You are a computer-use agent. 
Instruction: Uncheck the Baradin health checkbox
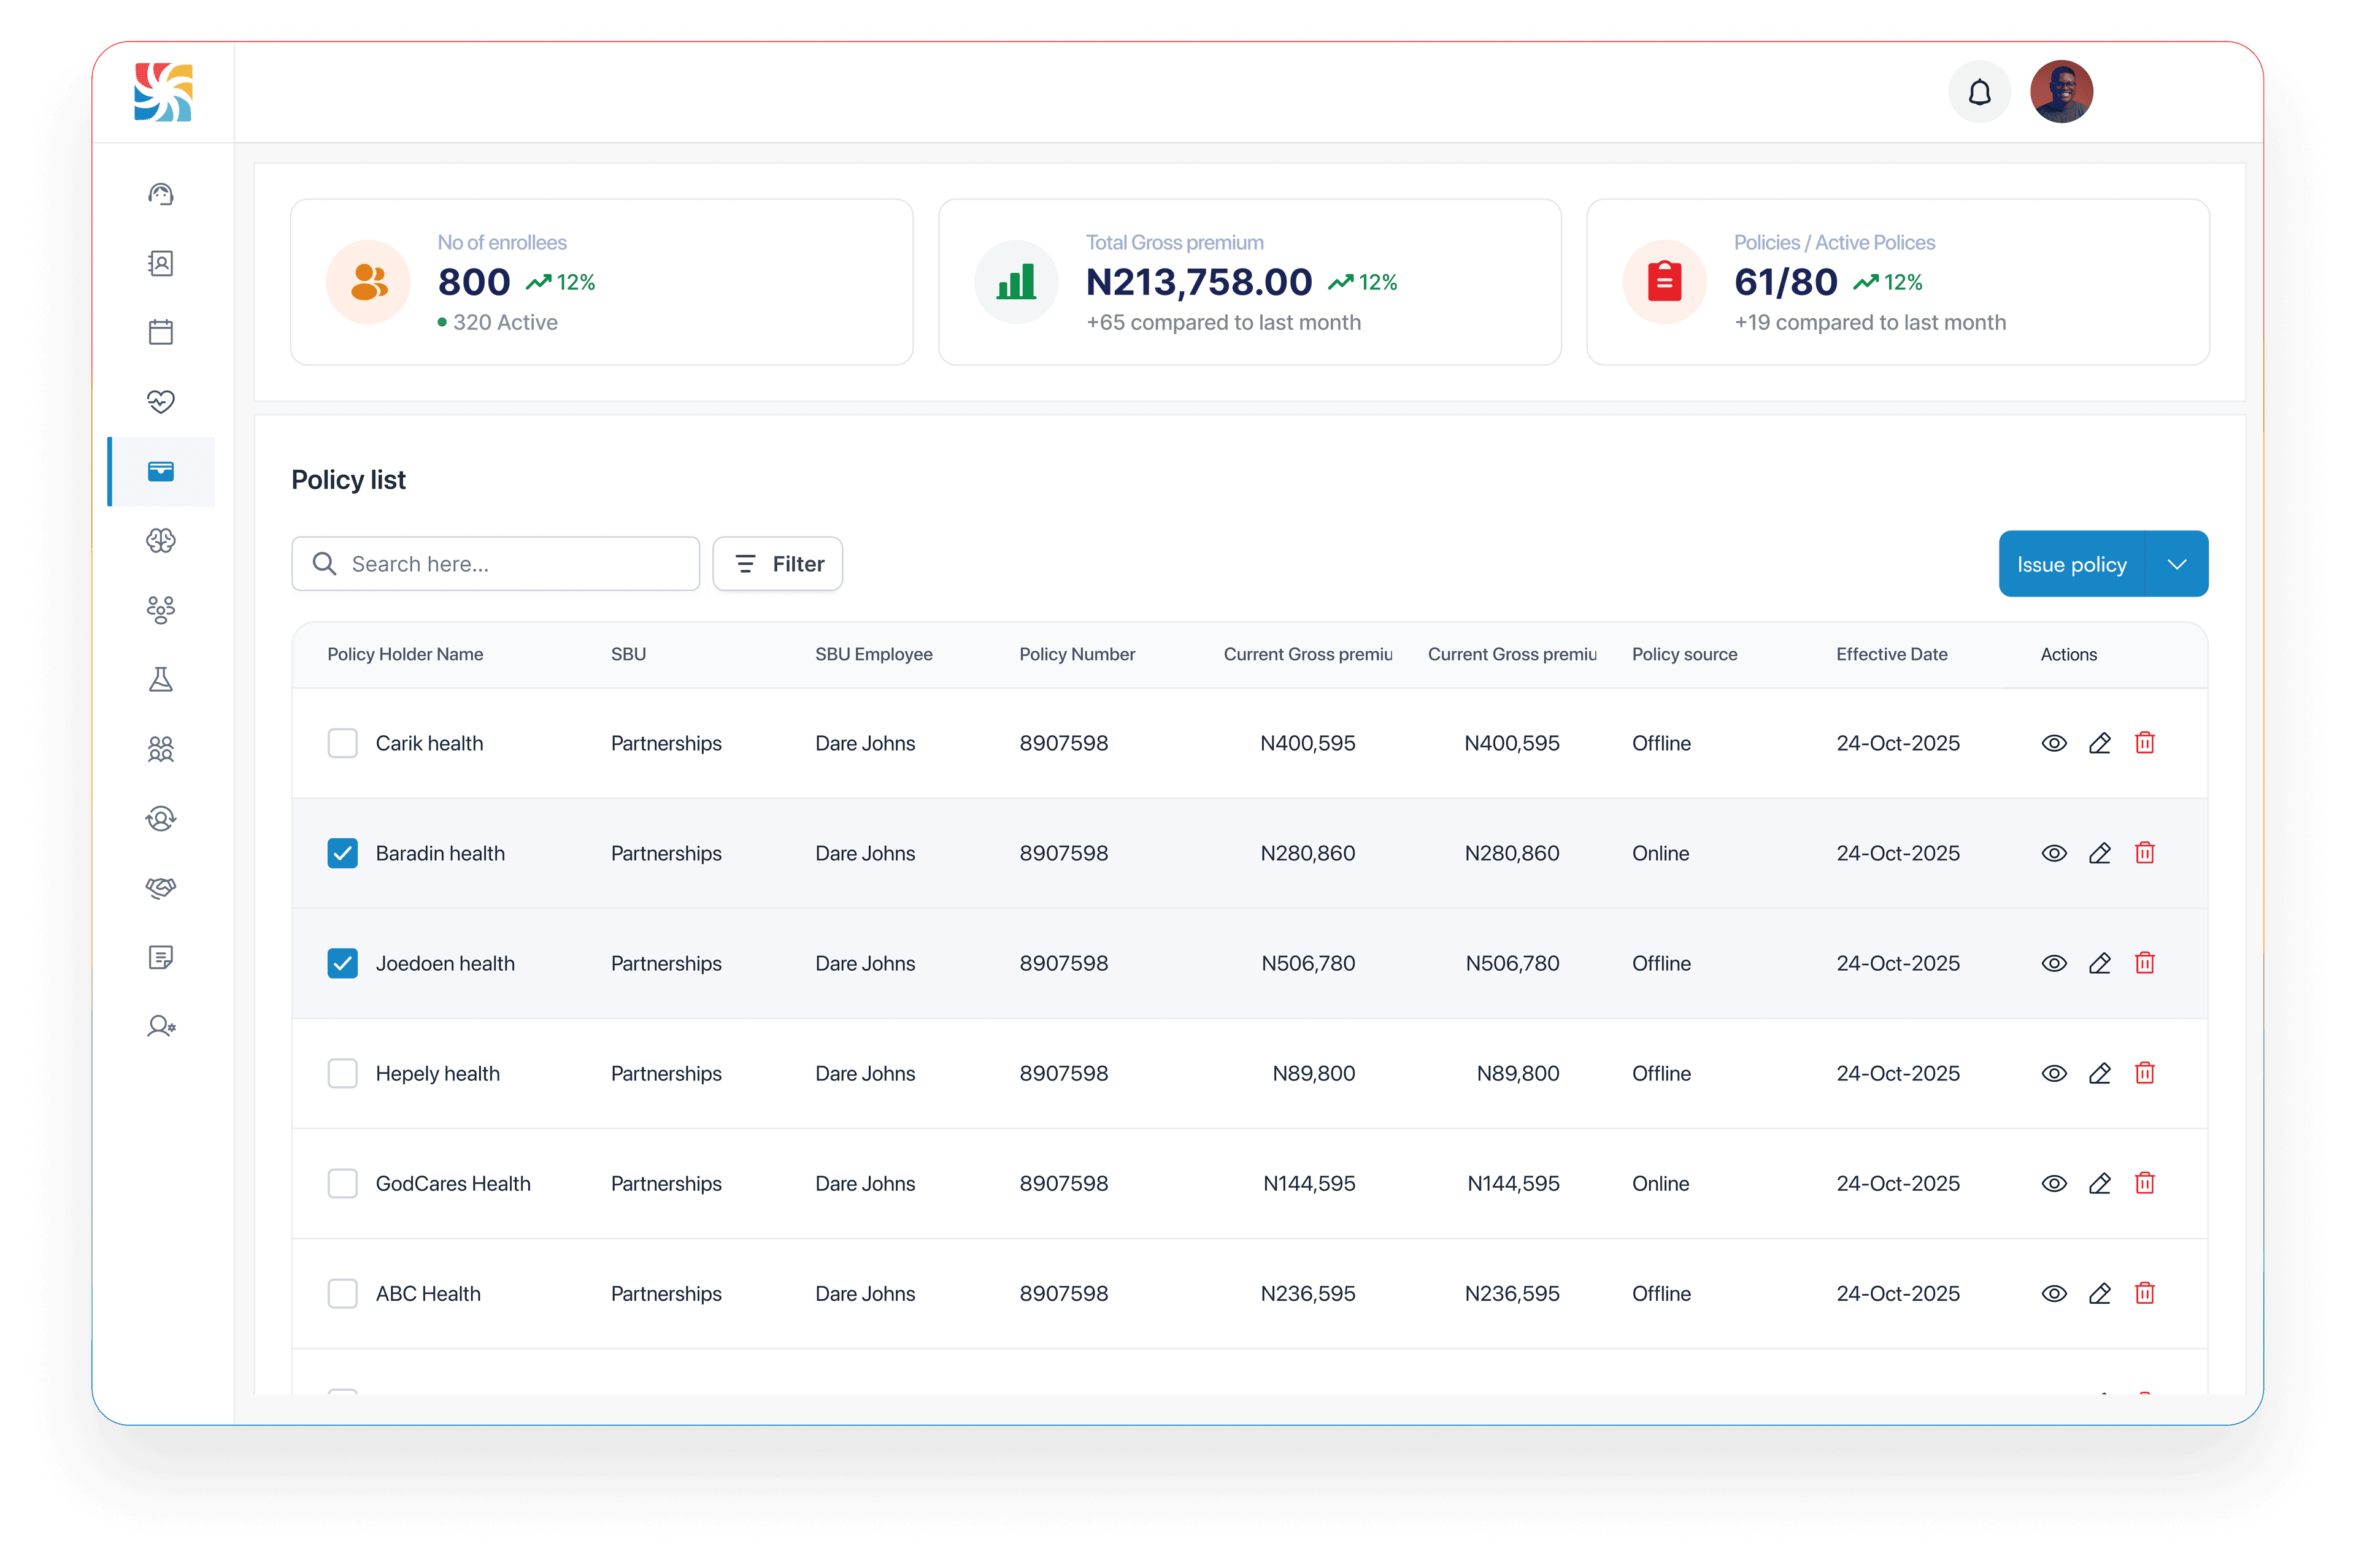pyautogui.click(x=342, y=853)
